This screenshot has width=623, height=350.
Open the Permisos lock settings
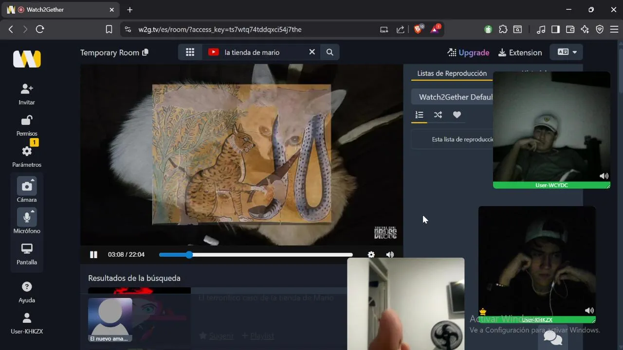tap(27, 125)
